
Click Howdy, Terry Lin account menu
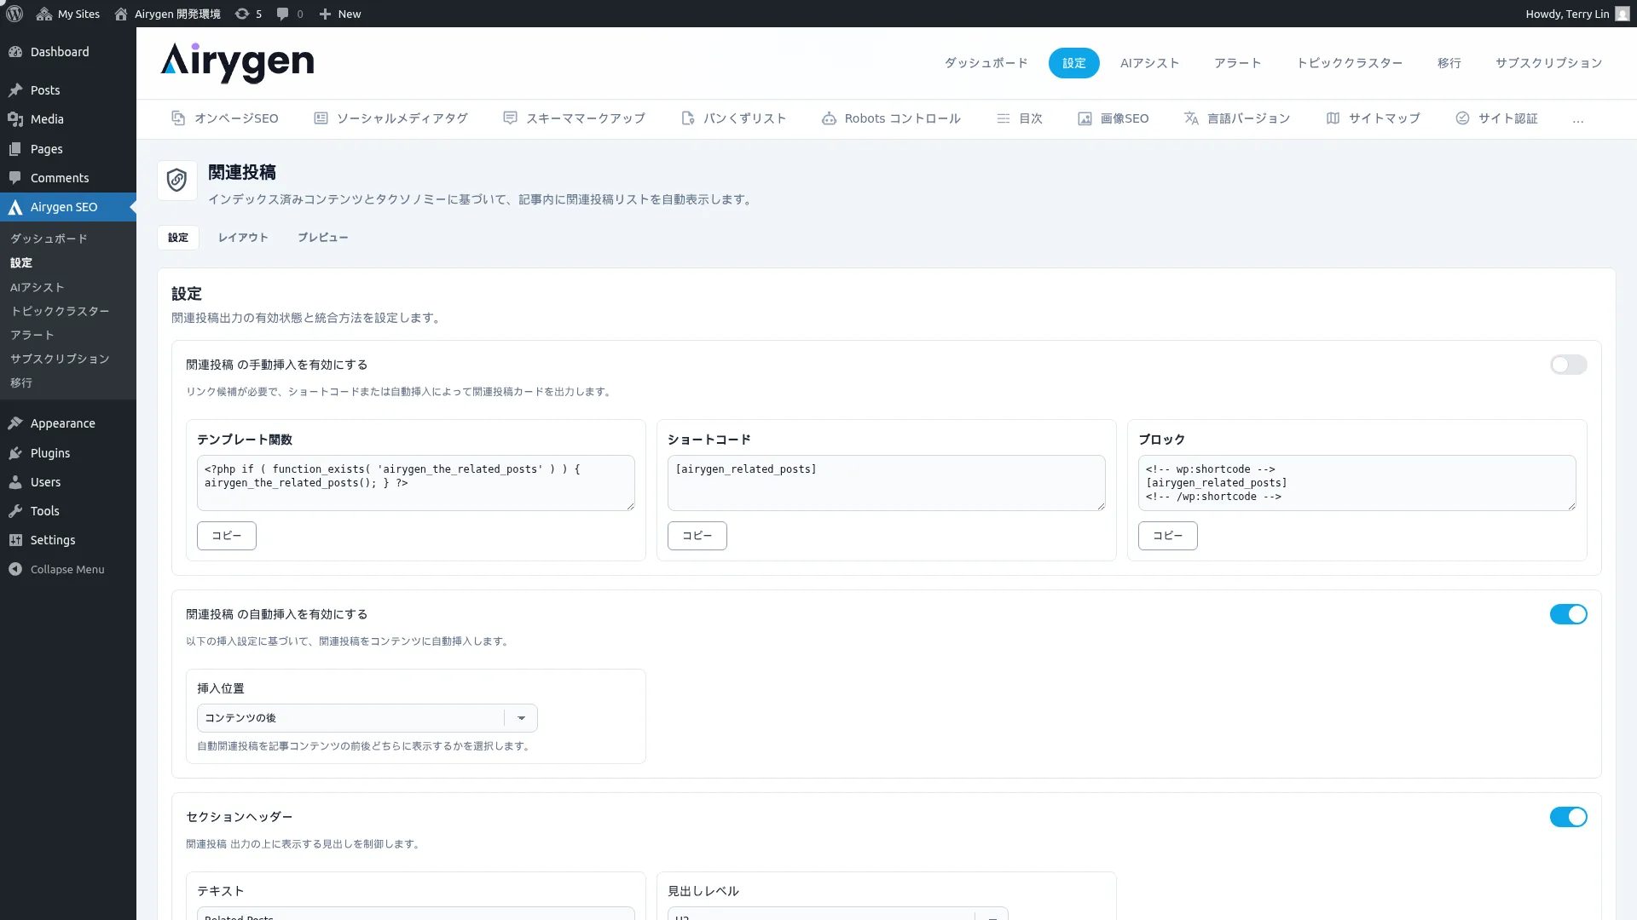coord(1576,14)
